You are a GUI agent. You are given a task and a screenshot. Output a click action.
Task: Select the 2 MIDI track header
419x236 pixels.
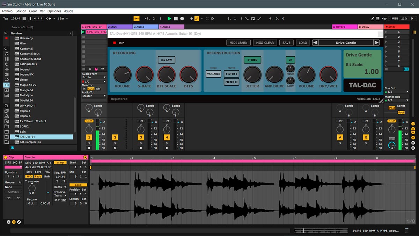[120, 27]
